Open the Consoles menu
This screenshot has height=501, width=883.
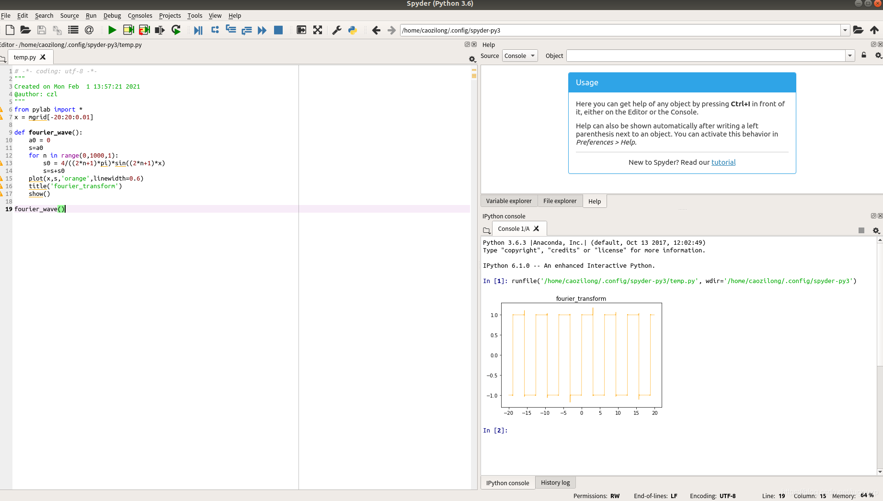coord(140,15)
